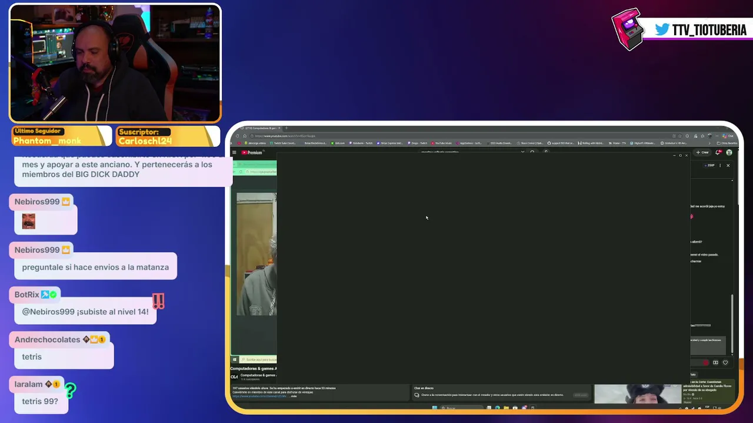
Task: Click the 'Andrechocolates' chat username
Action: pyautogui.click(x=47, y=340)
